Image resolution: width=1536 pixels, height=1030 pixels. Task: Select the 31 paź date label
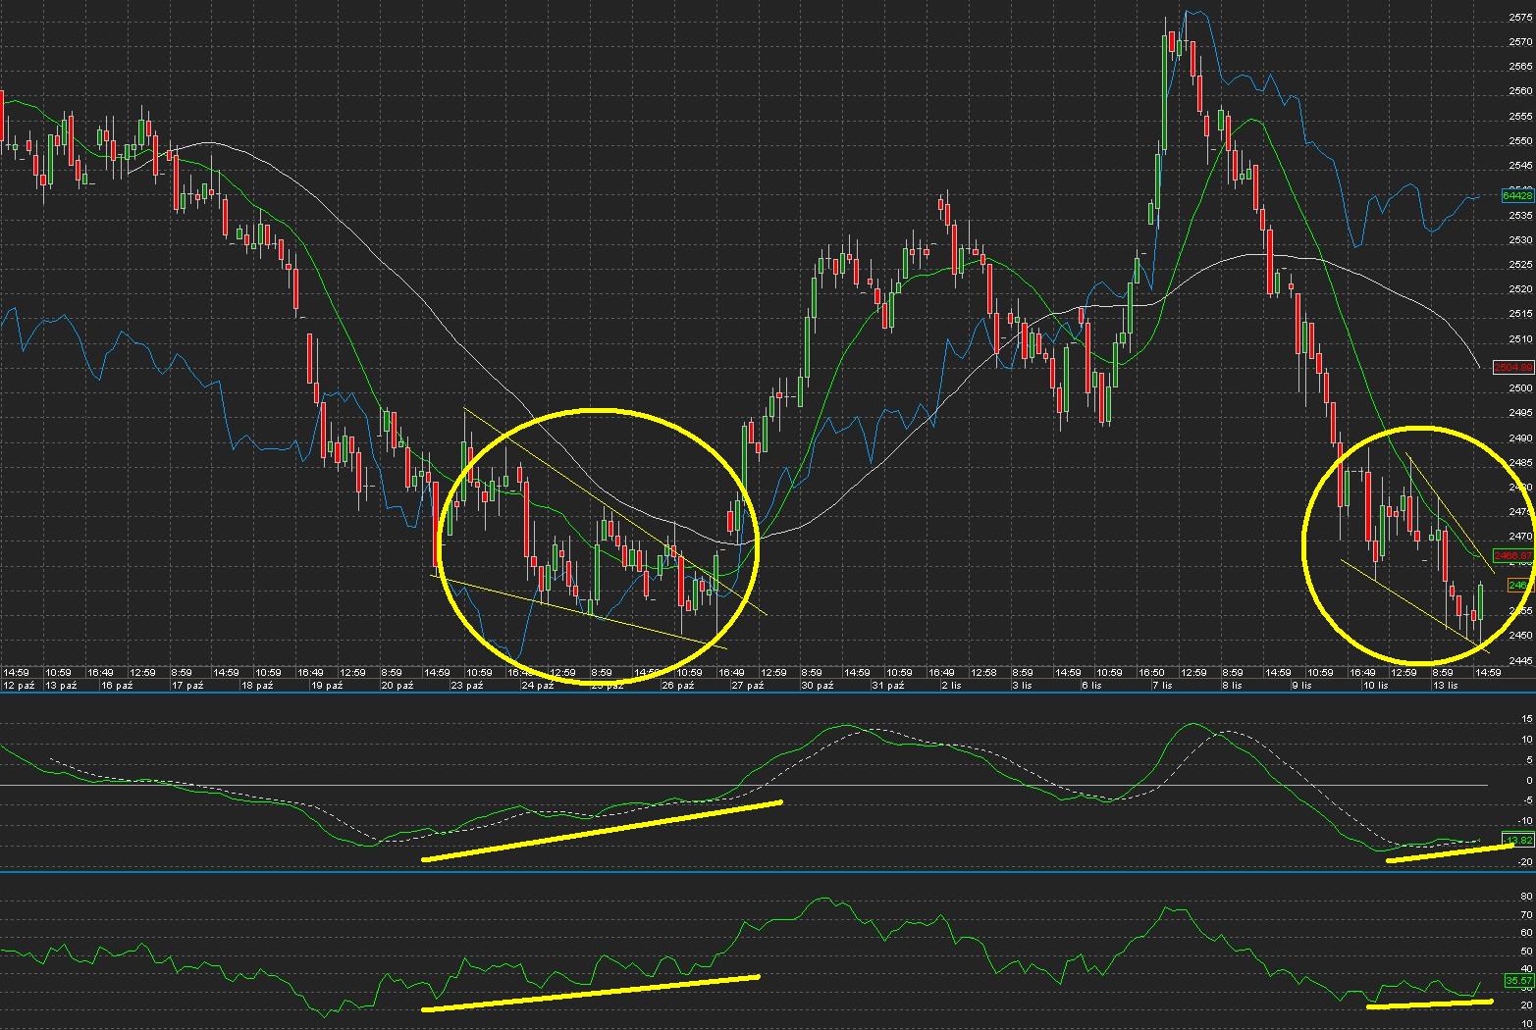(887, 685)
